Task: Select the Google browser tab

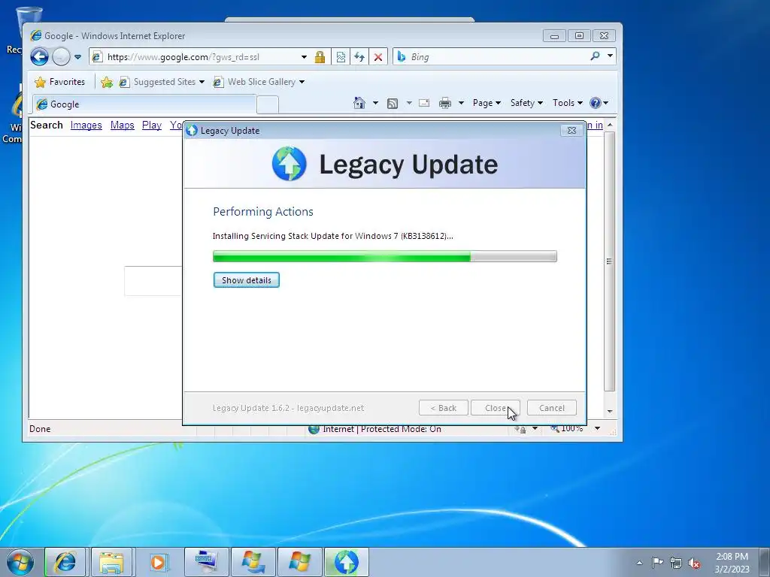Action: tap(144, 104)
